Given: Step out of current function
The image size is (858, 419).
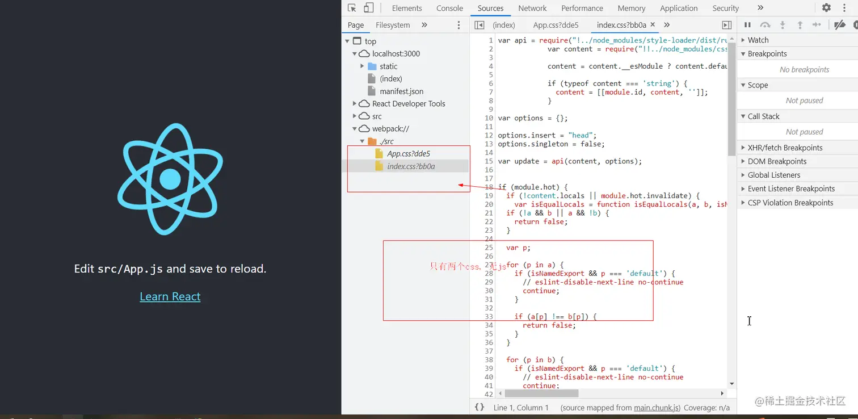Looking at the screenshot, I should (800, 25).
